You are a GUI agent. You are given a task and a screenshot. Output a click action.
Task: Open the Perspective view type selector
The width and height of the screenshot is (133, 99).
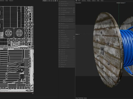78,3
